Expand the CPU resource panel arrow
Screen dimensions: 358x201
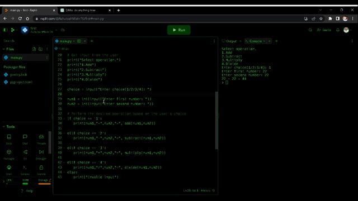(x=3, y=181)
